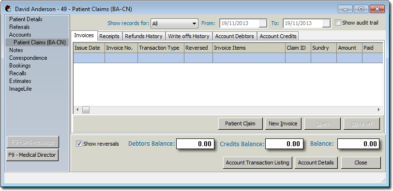Click the left arrow of the horizontal scrollbar
Image resolution: width=393 pixels, height=191 pixels.
point(77,109)
